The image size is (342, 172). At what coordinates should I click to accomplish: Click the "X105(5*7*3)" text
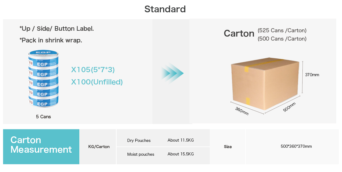click(x=93, y=70)
